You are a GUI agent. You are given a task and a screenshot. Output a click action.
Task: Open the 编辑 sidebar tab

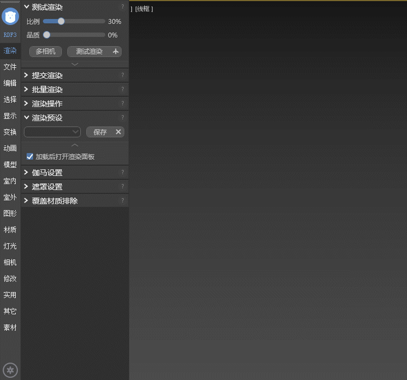10,83
